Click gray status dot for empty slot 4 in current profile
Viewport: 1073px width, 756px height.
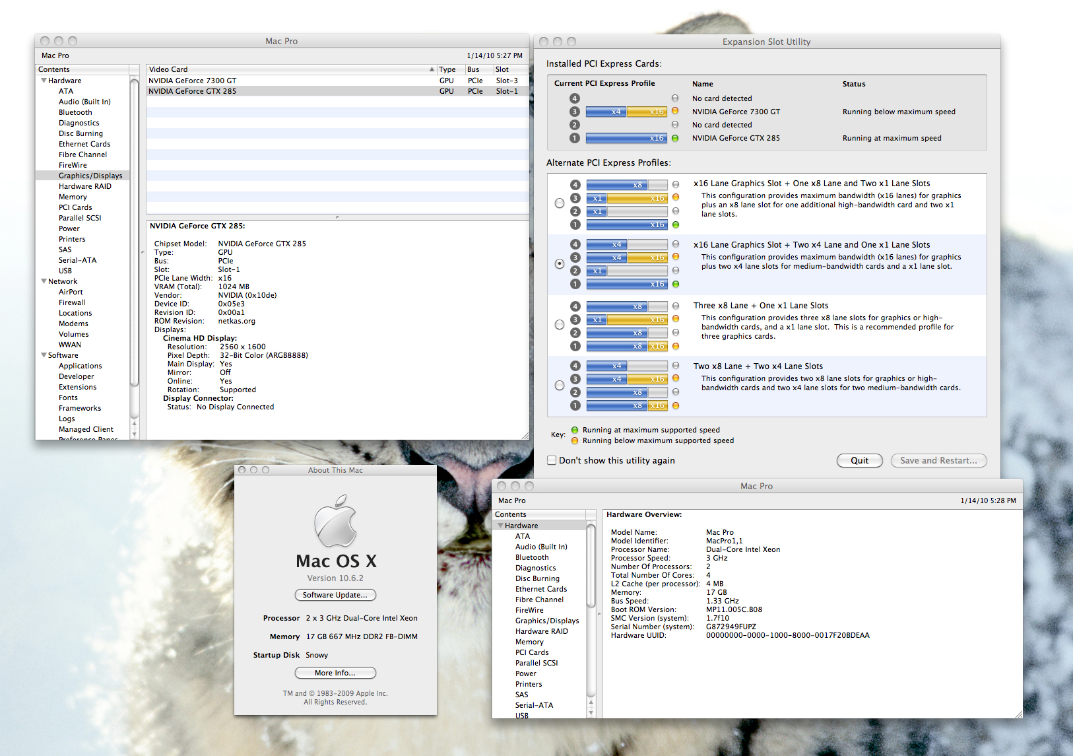pyautogui.click(x=675, y=98)
